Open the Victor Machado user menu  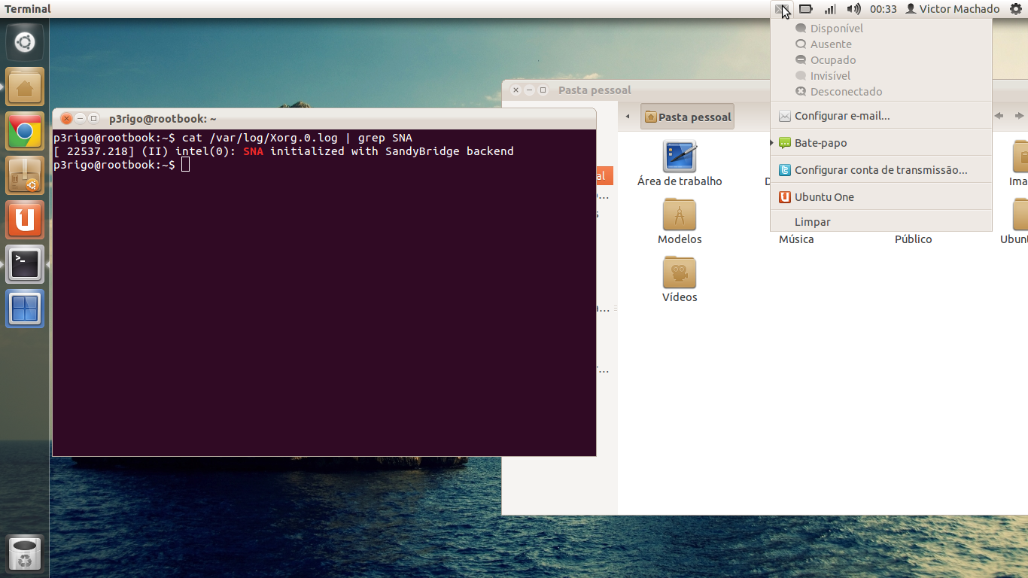[953, 9]
